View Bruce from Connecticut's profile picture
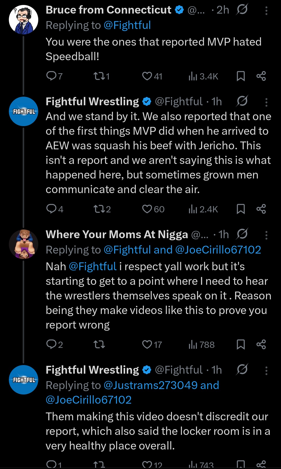The height and width of the screenshot is (469, 281). (24, 20)
